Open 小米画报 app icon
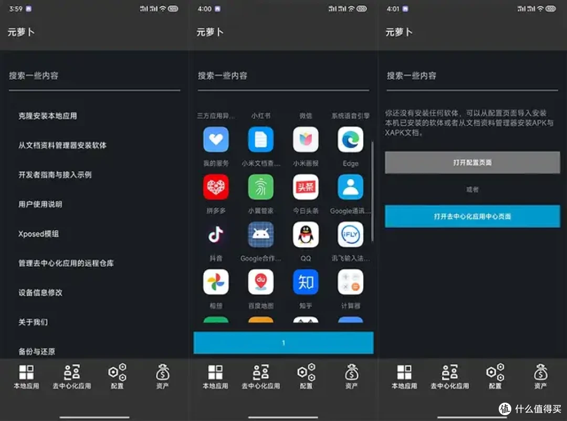Viewport: 567px width, 421px height. point(306,140)
